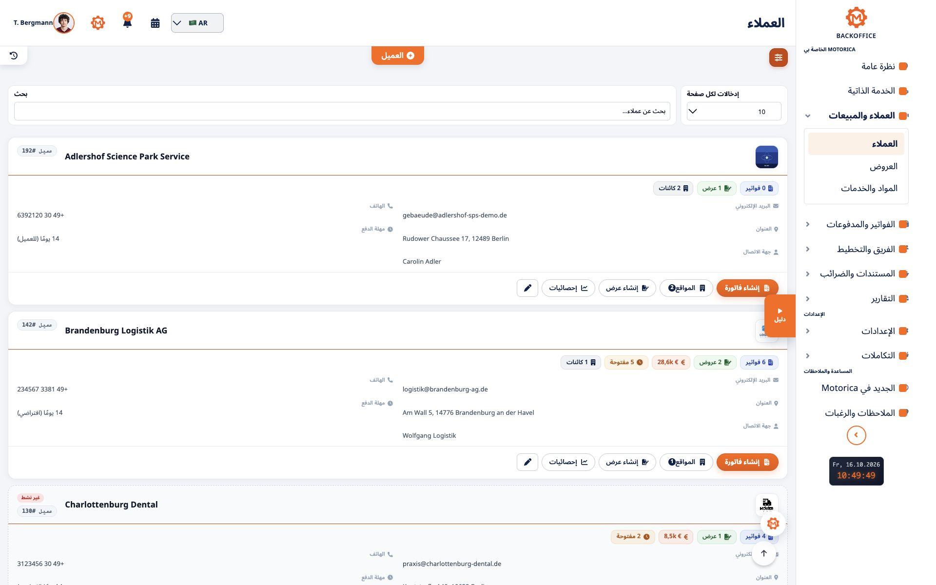Screen dimensions: 936x585
Task: Click إحصائيات for Brandenburg Logistik AG
Action: click(x=568, y=462)
